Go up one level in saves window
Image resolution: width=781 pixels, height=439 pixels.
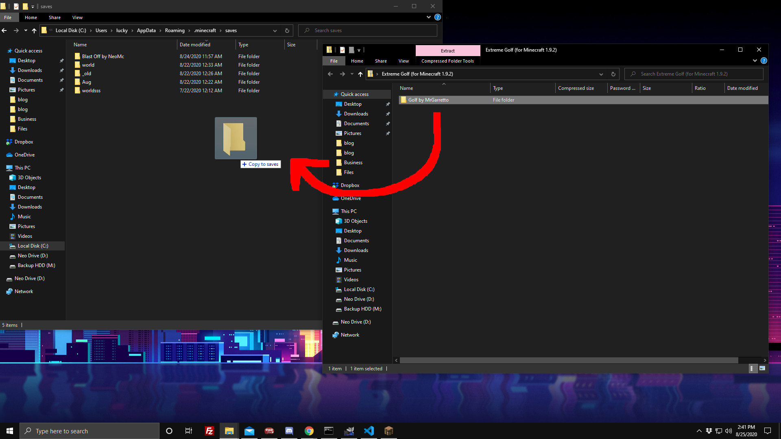(x=34, y=30)
